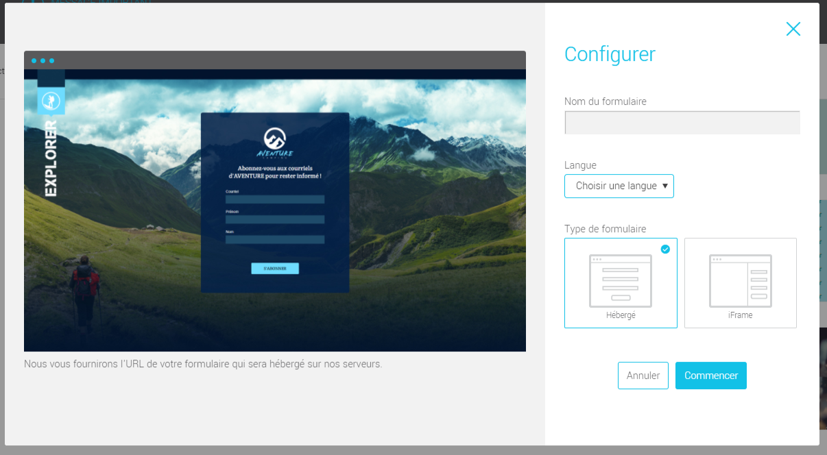Image resolution: width=827 pixels, height=455 pixels.
Task: Click the form preview thumbnail
Action: click(275, 200)
